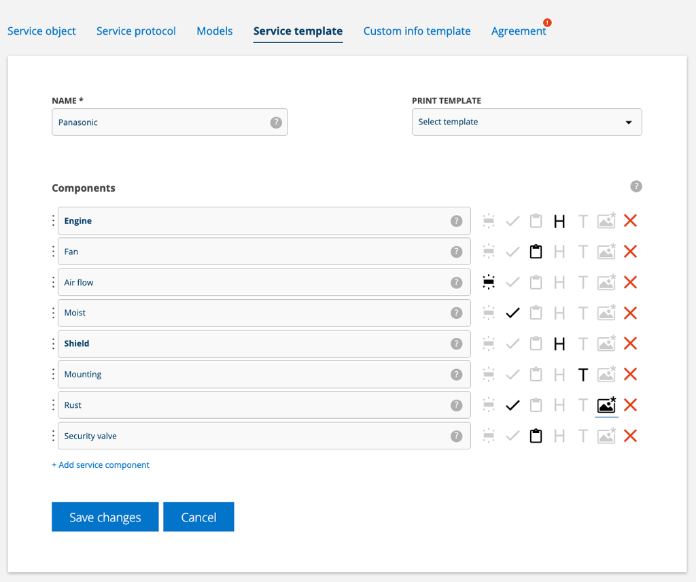Click the Save changes button
The image size is (696, 582).
point(105,517)
